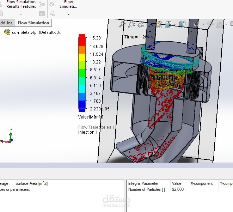Select the Number of Particles [ ] row
Image resolution: width=233 pixels, height=212 pixels.
pyautogui.click(x=180, y=189)
